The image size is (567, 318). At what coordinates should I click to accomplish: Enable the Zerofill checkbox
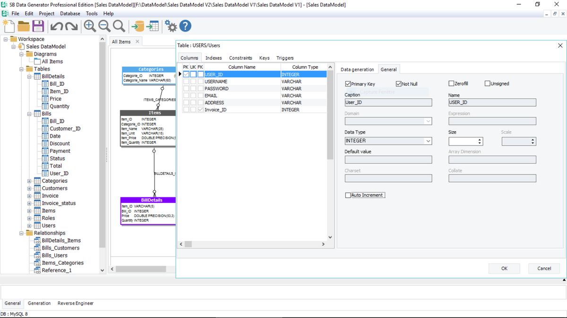(x=452, y=84)
